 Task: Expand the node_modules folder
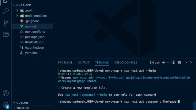[x=17, y=16]
